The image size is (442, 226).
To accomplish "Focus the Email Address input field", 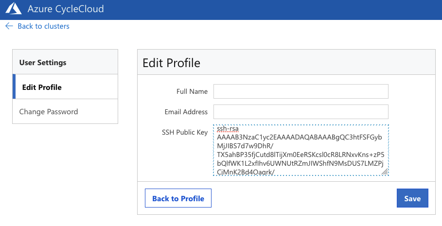I will 301,112.
